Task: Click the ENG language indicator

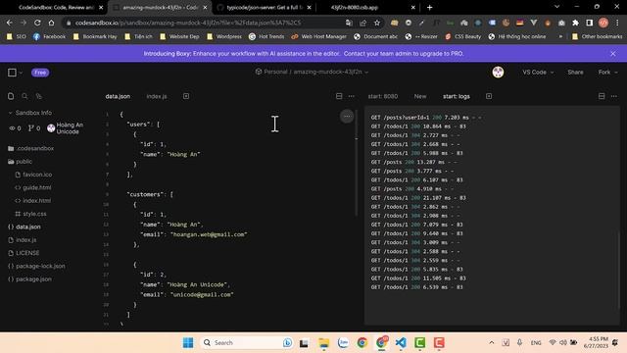Action: coord(536,342)
